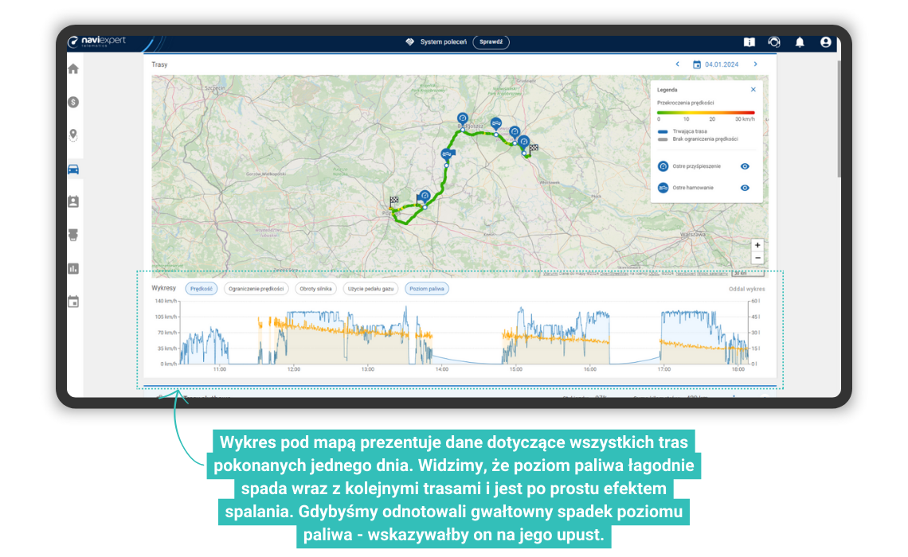Go to the next day with right chevron
This screenshot has width=908, height=557.
[x=755, y=64]
